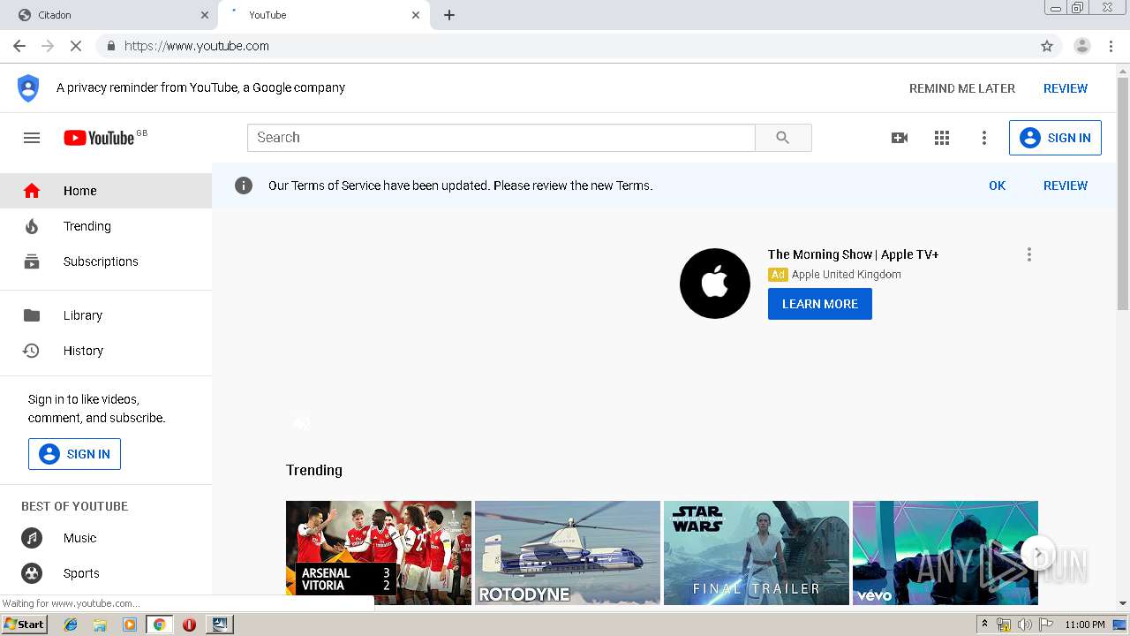
Task: Open the create video camera icon
Action: coord(900,138)
